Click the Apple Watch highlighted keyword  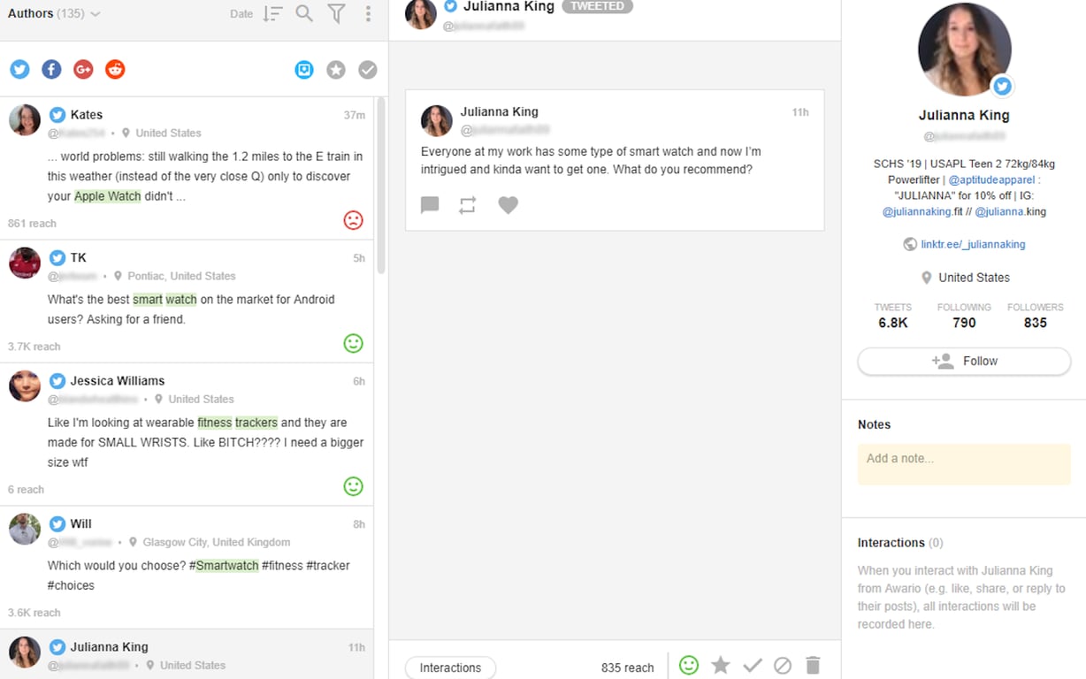(108, 196)
